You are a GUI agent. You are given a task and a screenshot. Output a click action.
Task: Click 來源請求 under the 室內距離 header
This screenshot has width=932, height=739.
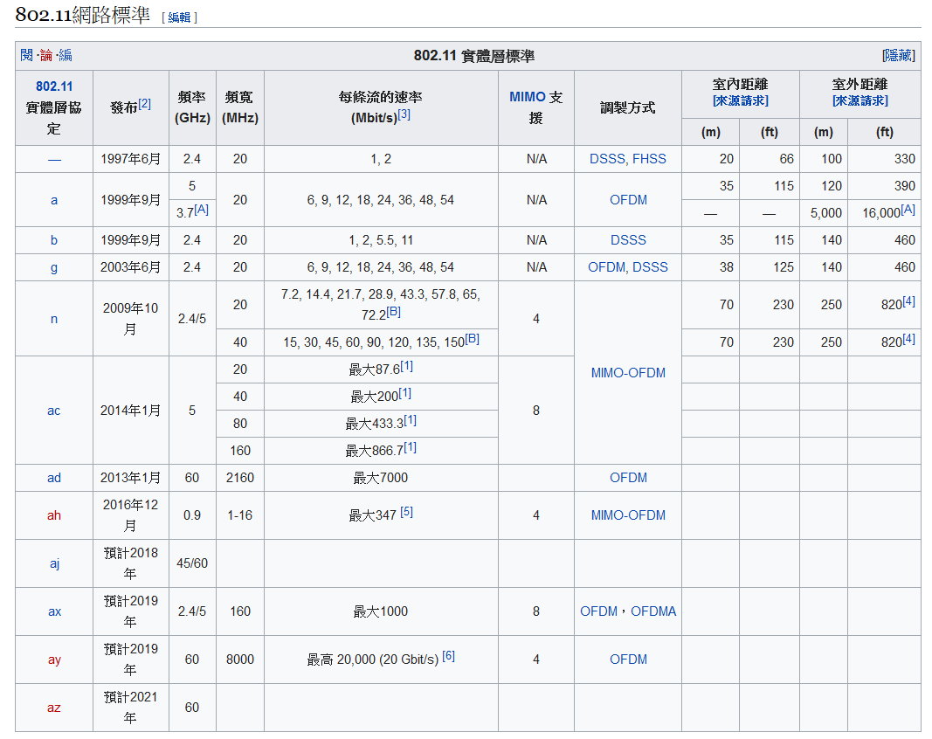740,101
